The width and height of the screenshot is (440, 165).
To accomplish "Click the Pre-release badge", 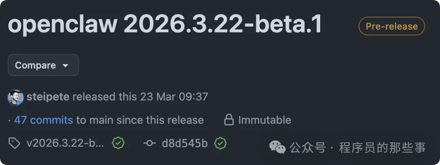I will (x=392, y=26).
